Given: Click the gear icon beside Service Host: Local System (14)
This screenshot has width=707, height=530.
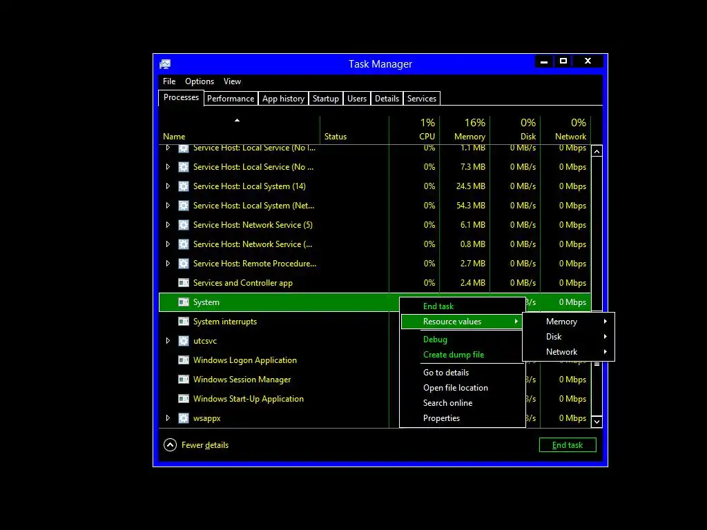Looking at the screenshot, I should point(184,186).
